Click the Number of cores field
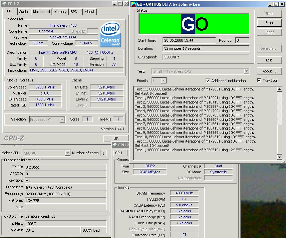Screen dimensions: 286x238 [x=103, y=153]
